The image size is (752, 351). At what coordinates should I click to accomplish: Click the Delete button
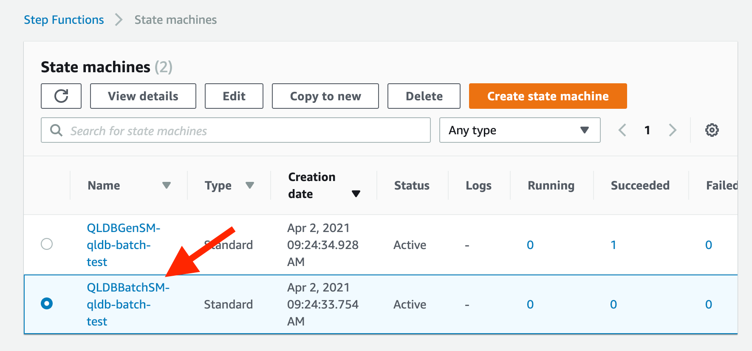click(424, 96)
